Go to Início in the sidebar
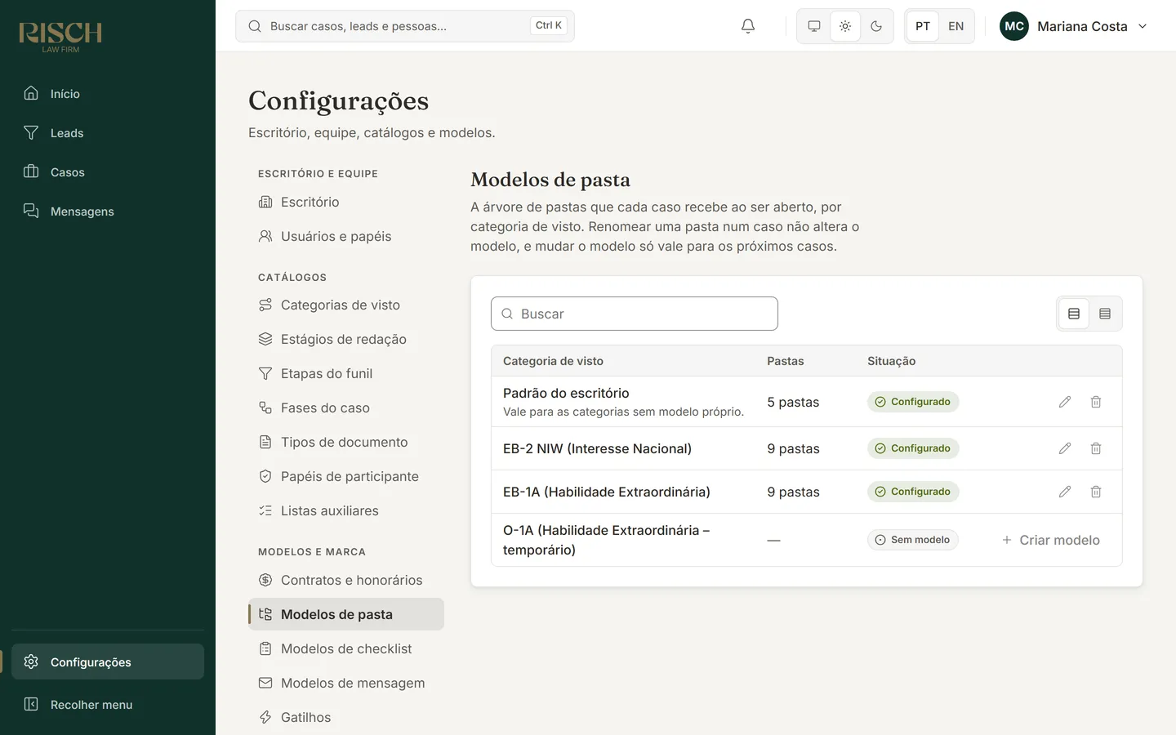Image resolution: width=1176 pixels, height=735 pixels. pos(108,94)
